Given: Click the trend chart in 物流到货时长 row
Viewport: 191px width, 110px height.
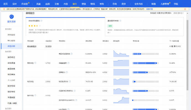Looking at the screenshot, I should click(121, 82).
